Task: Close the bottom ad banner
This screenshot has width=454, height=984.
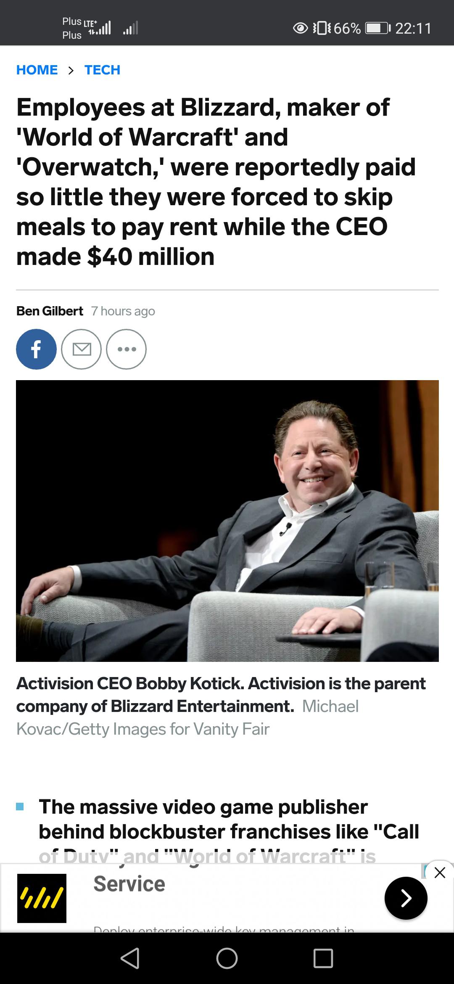Action: click(x=440, y=873)
